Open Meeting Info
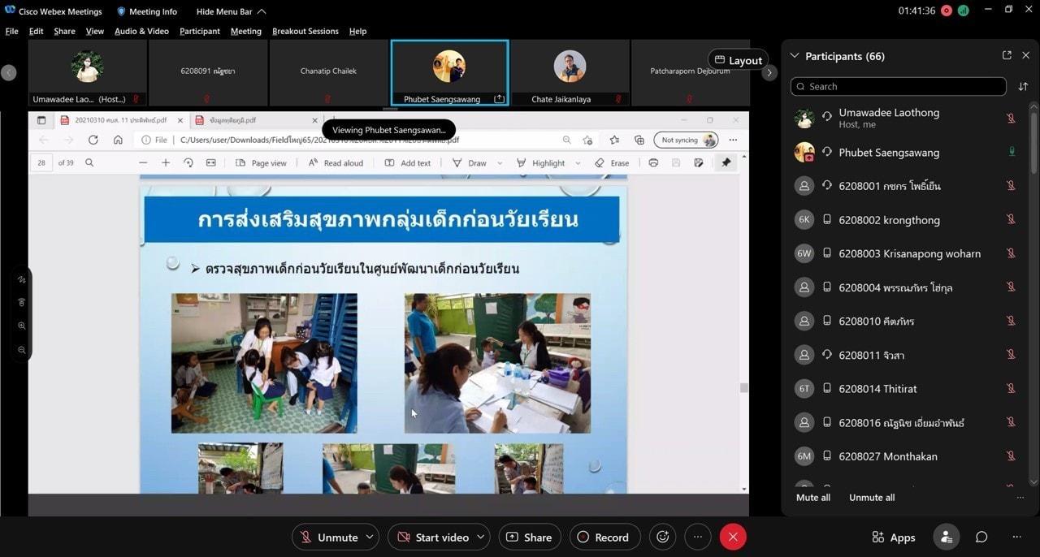 (x=147, y=11)
